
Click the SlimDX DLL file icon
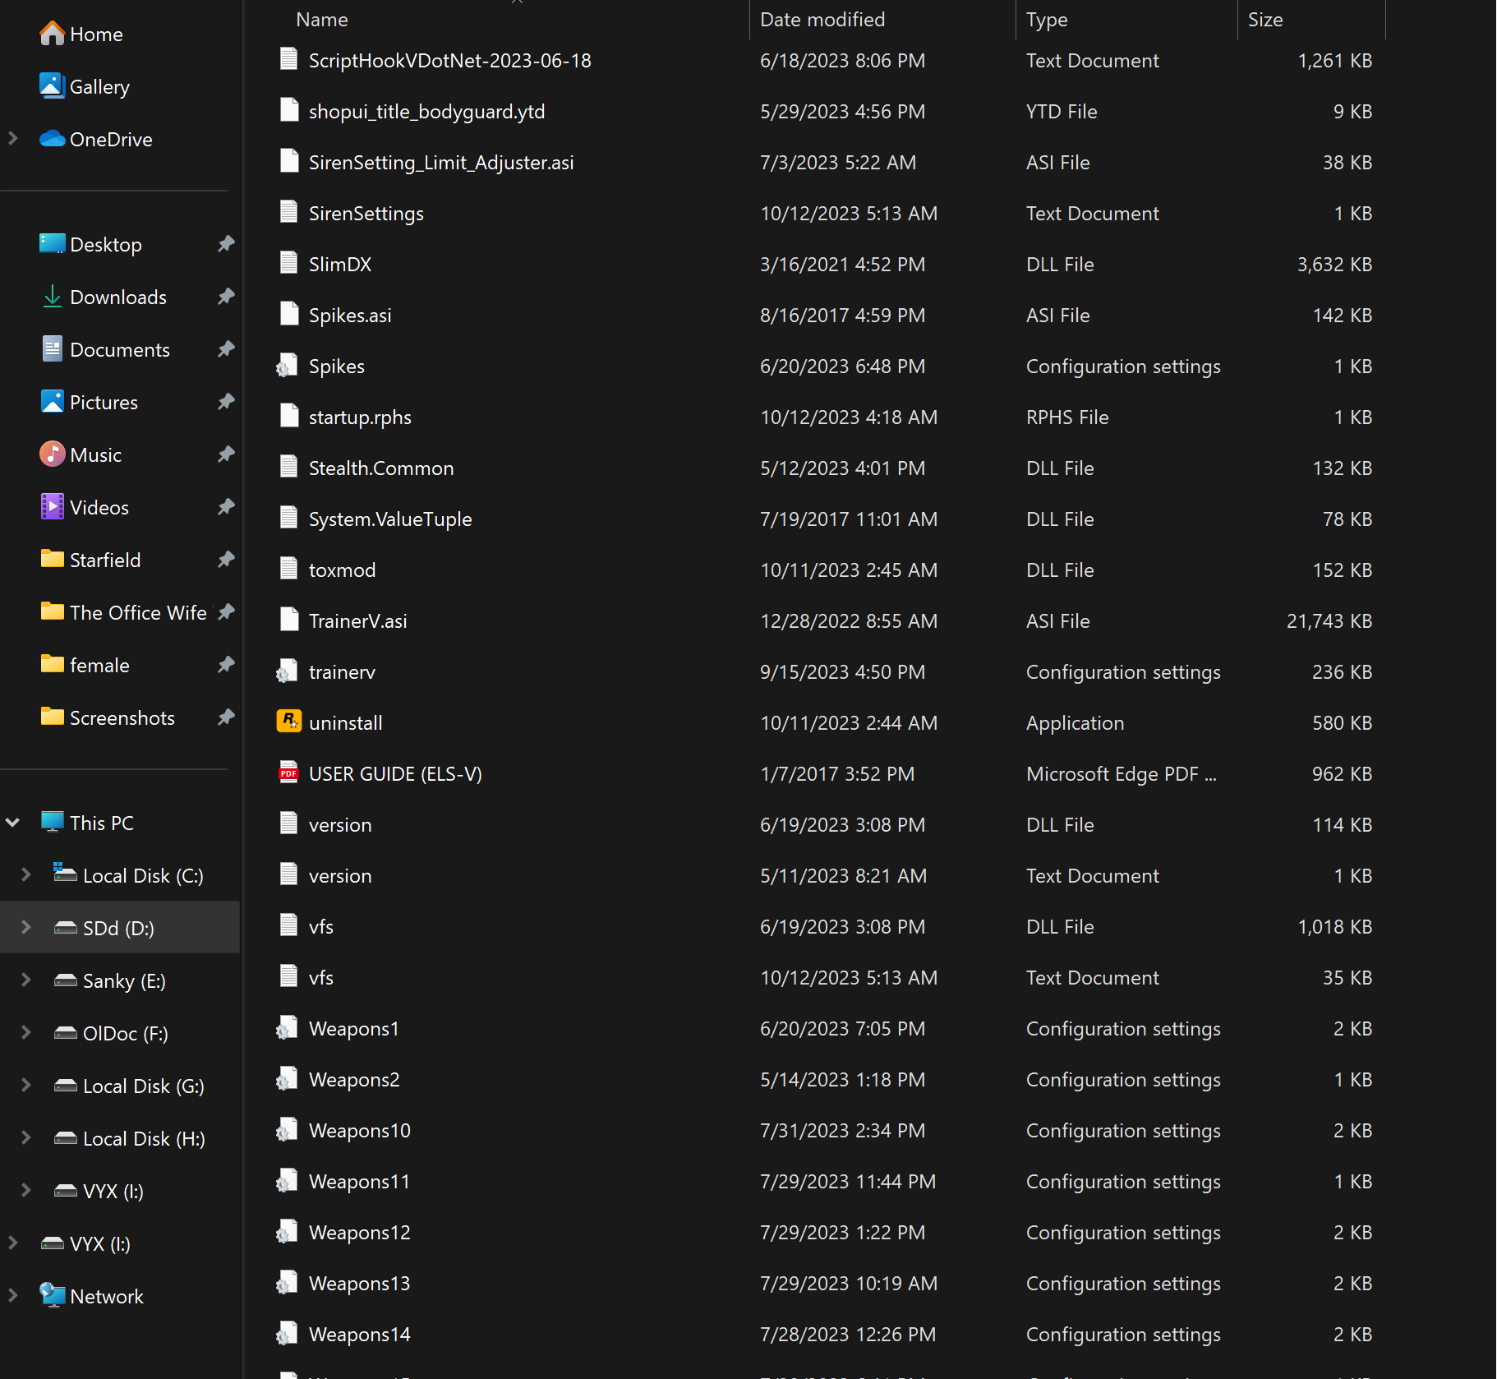[288, 264]
